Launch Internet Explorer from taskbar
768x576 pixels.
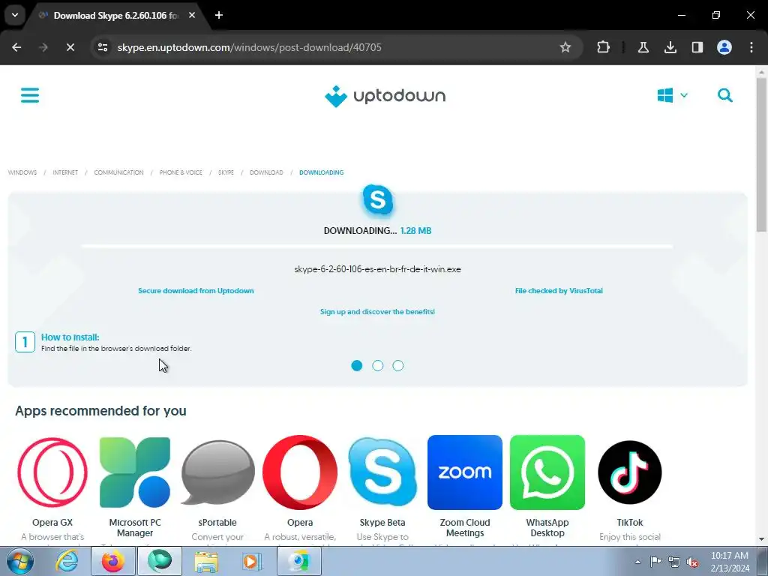[x=67, y=561]
